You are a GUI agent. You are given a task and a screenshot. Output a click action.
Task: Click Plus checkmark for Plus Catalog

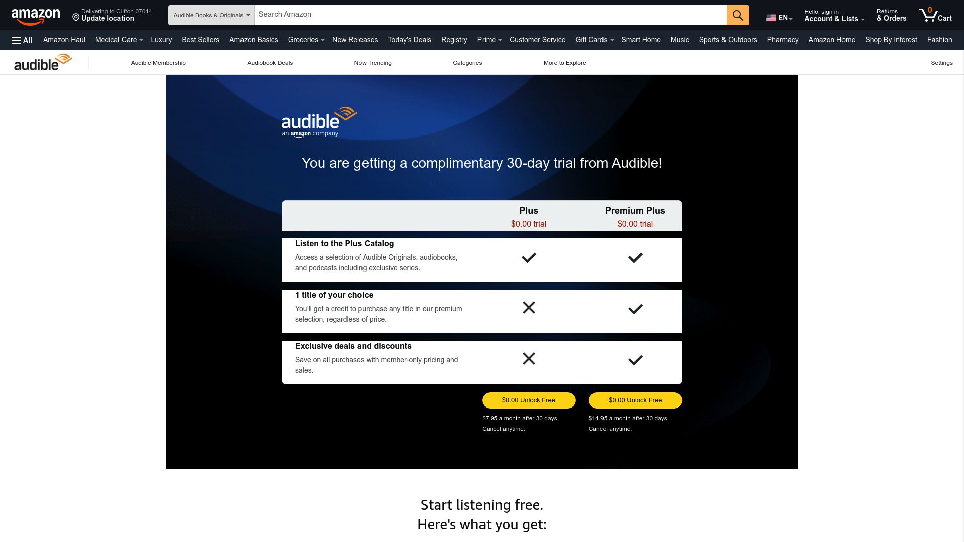click(529, 258)
